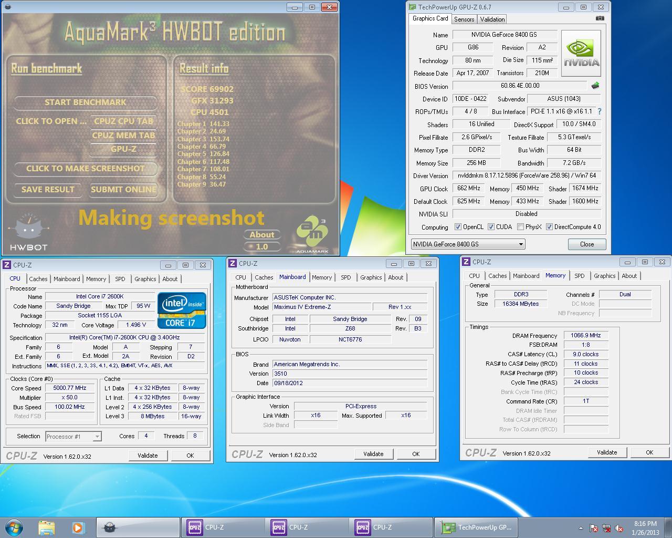Screen dimensions: 672x538
Task: Open Windows Explorer from taskbar
Action: (x=46, y=527)
